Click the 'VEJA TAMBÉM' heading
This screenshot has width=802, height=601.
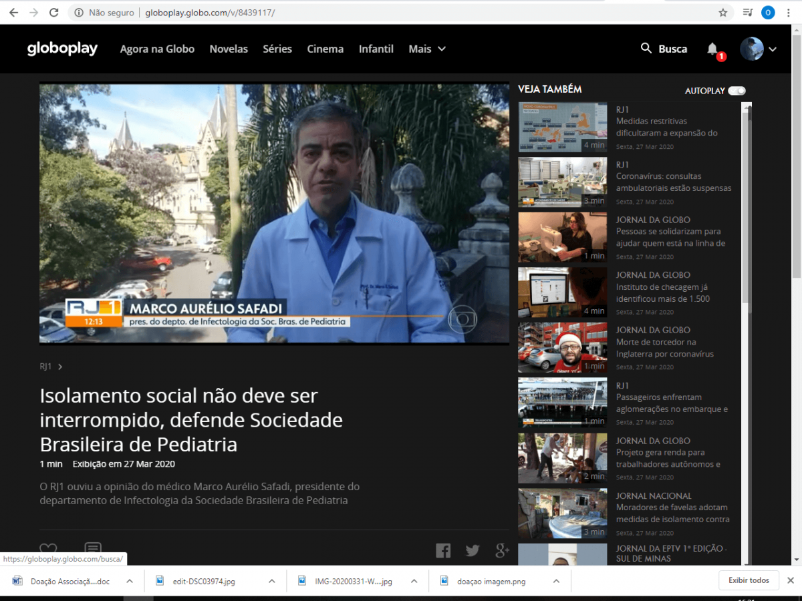pos(550,89)
